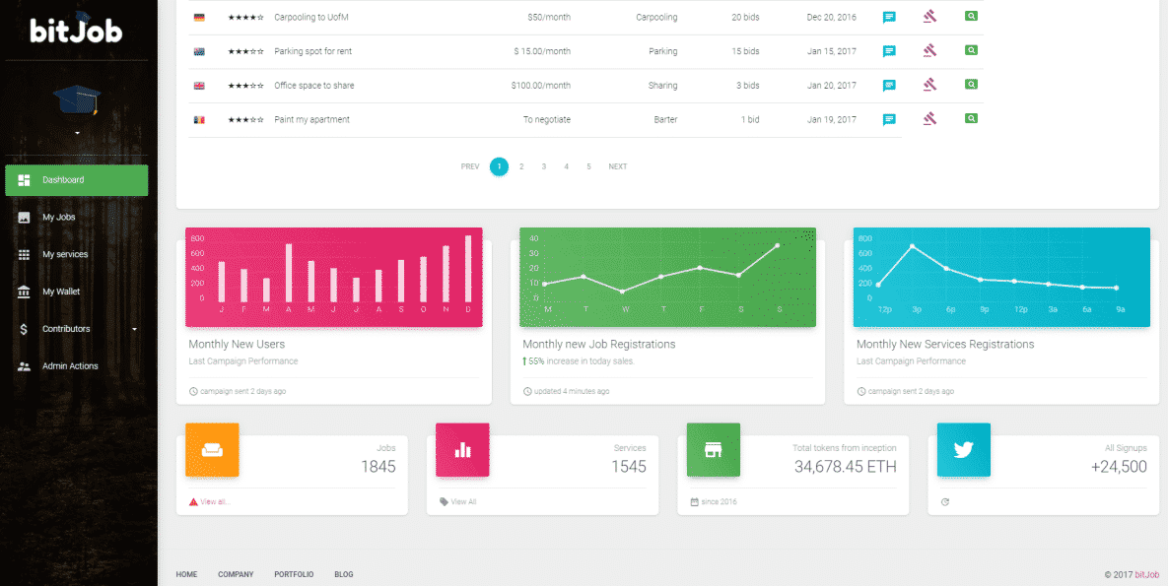Click the green store icon for total tokens
Image resolution: width=1168 pixels, height=586 pixels.
[x=713, y=450]
